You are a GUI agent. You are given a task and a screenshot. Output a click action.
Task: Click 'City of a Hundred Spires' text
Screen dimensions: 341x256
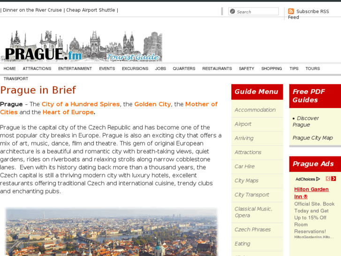pos(81,104)
